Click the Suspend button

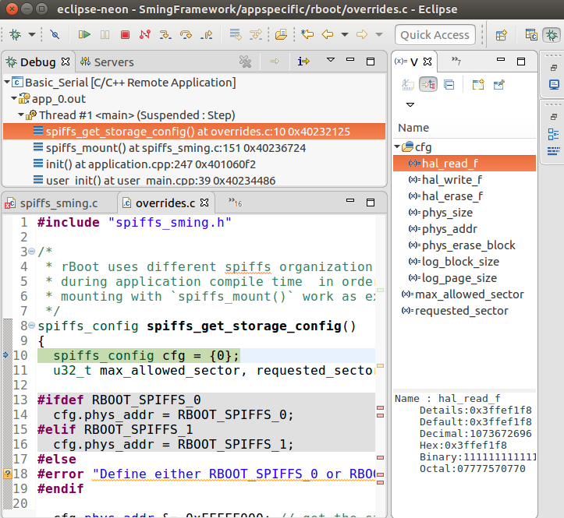tap(105, 34)
